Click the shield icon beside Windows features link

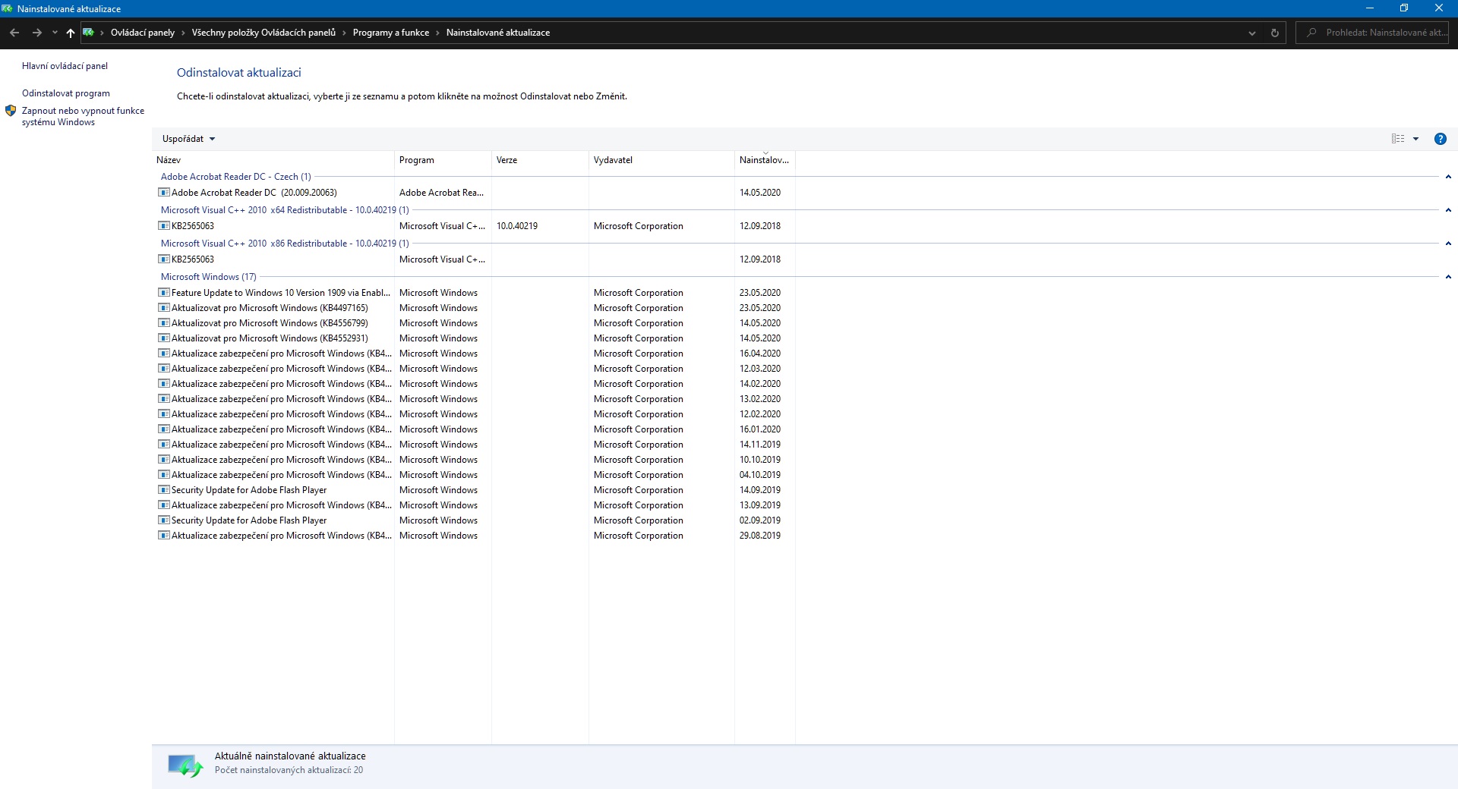pos(11,111)
